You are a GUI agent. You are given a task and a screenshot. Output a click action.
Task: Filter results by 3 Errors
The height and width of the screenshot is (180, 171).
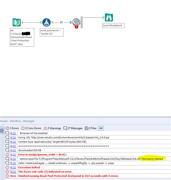(12, 128)
